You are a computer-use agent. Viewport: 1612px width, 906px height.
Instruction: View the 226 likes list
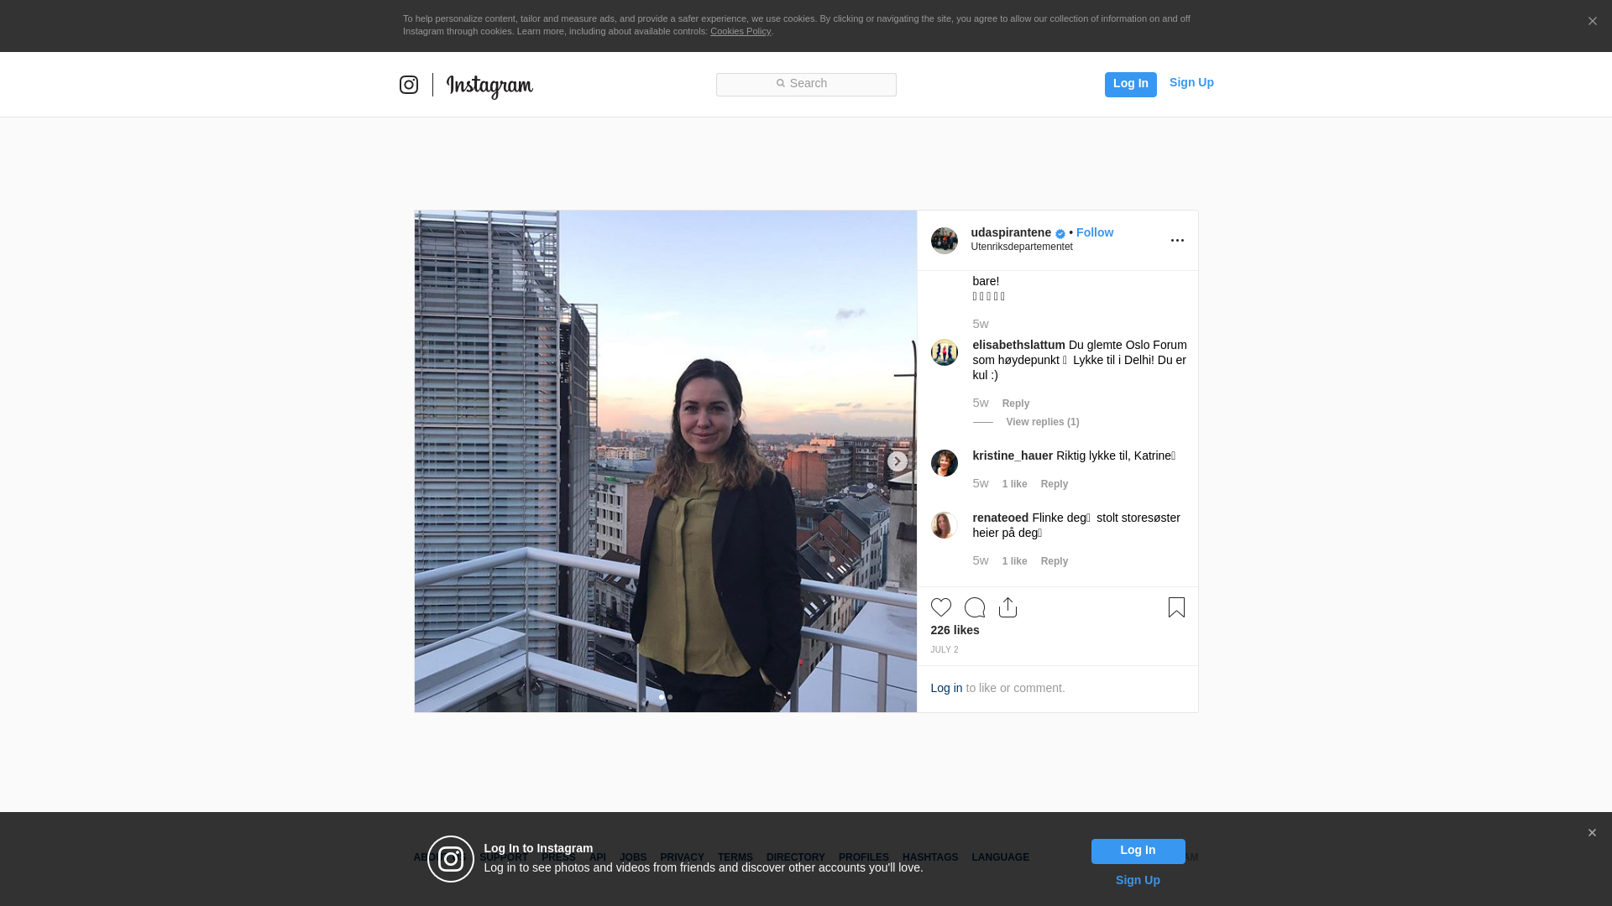click(x=955, y=630)
